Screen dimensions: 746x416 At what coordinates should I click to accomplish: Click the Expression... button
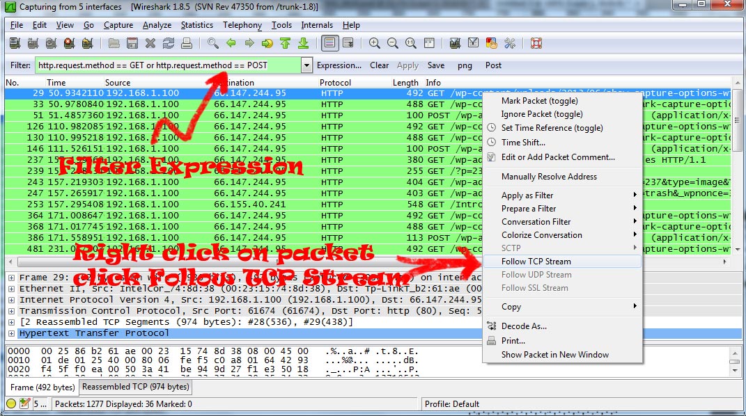click(x=339, y=65)
